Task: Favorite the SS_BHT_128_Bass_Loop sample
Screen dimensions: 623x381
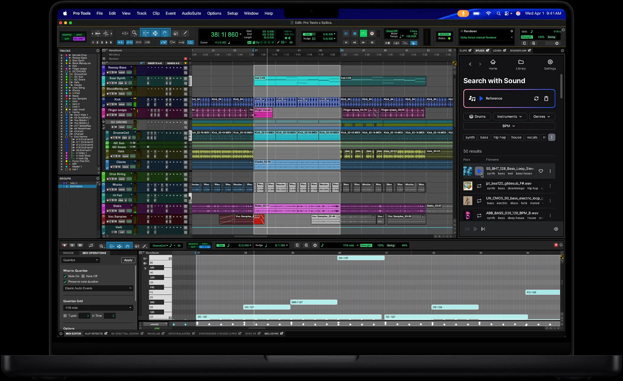Action: (x=541, y=171)
